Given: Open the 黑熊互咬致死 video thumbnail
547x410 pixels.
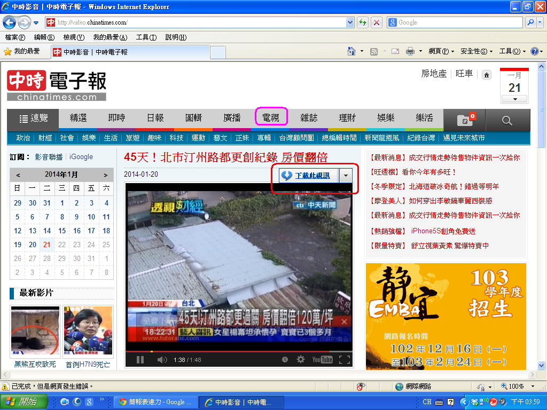Looking at the screenshot, I should click(35, 330).
